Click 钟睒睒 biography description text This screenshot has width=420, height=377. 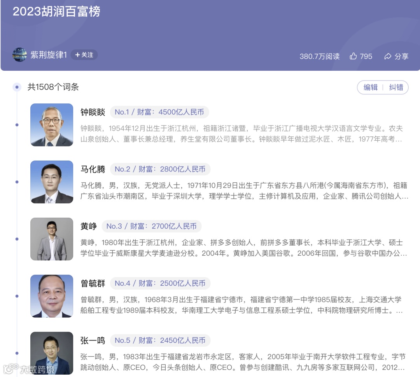[x=241, y=134]
